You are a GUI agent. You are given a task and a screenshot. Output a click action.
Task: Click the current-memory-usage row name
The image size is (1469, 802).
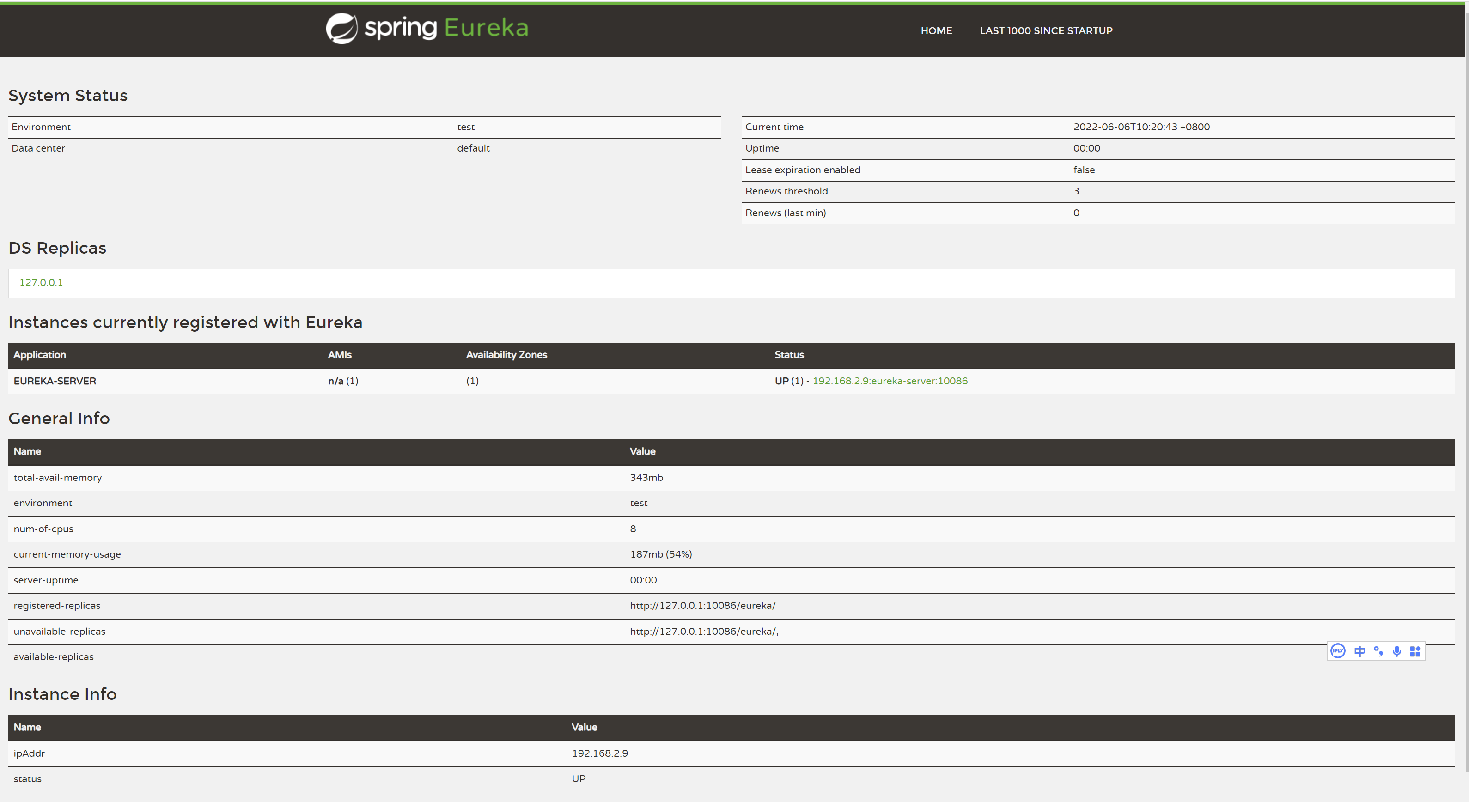tap(67, 555)
